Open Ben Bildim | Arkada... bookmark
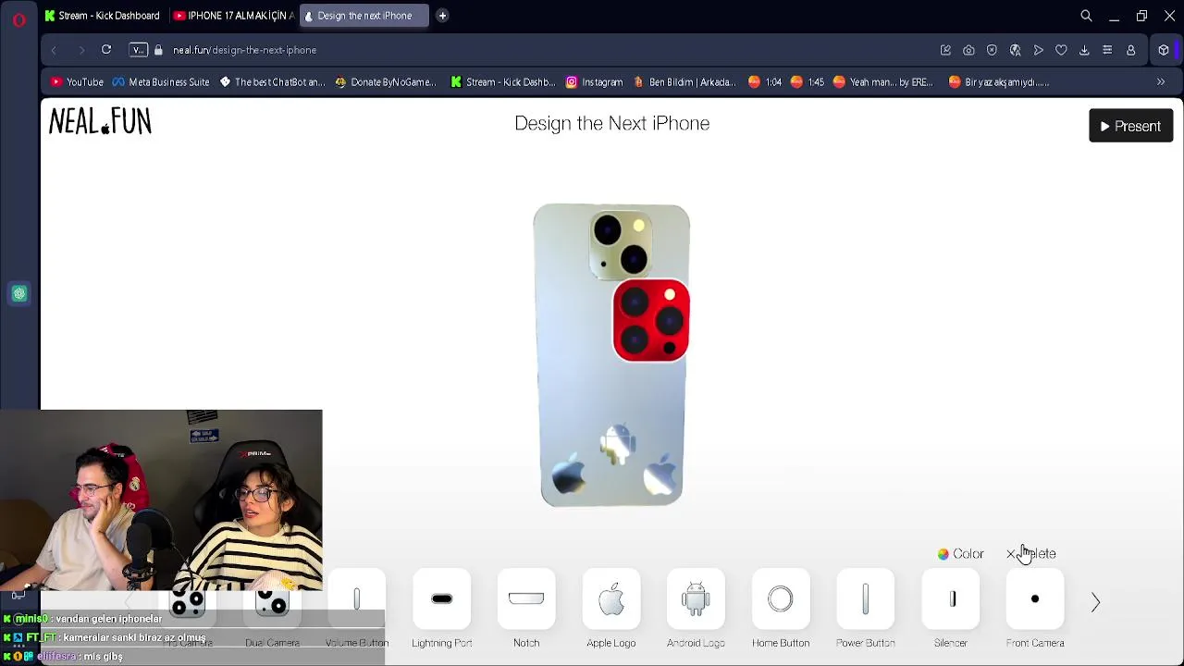 coord(685,82)
